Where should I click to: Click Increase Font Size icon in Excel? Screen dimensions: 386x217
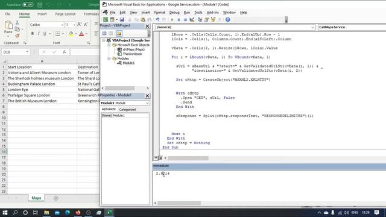point(79,24)
